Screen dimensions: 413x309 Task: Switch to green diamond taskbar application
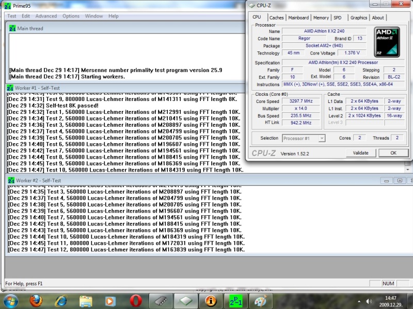coord(186,301)
